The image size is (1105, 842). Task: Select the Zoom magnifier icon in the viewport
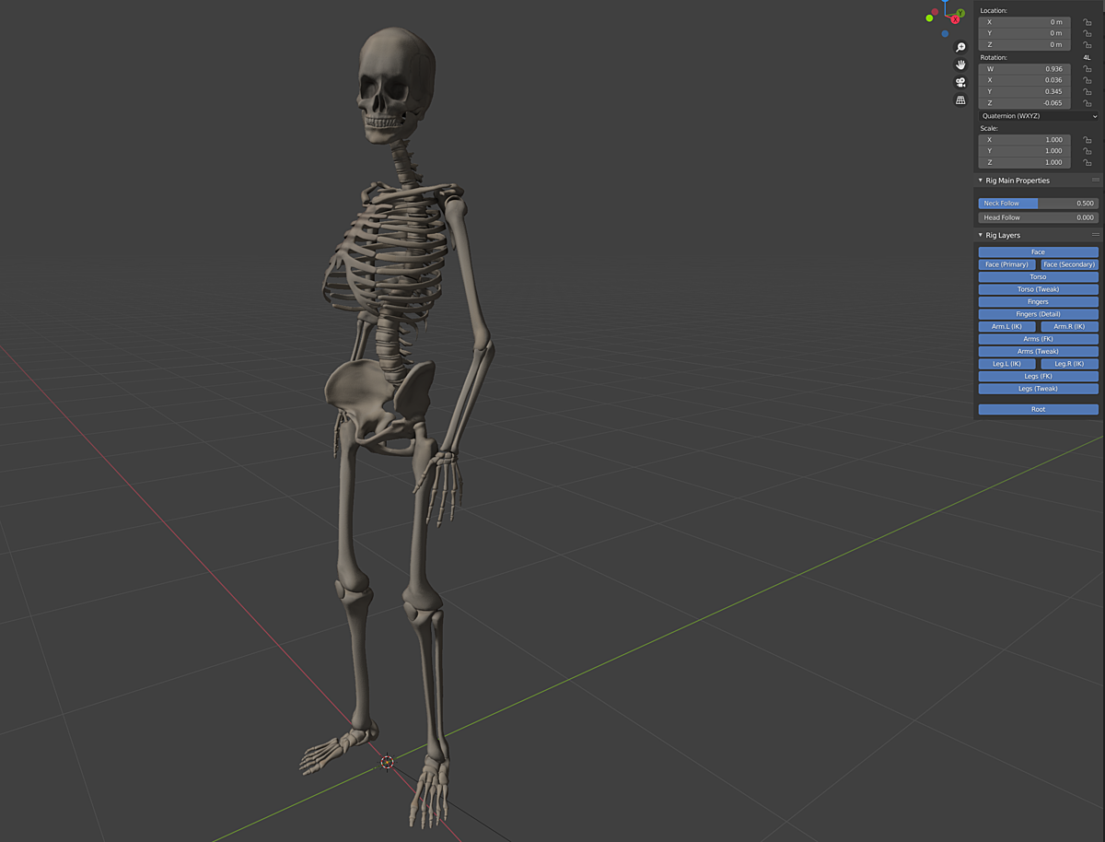pyautogui.click(x=960, y=47)
